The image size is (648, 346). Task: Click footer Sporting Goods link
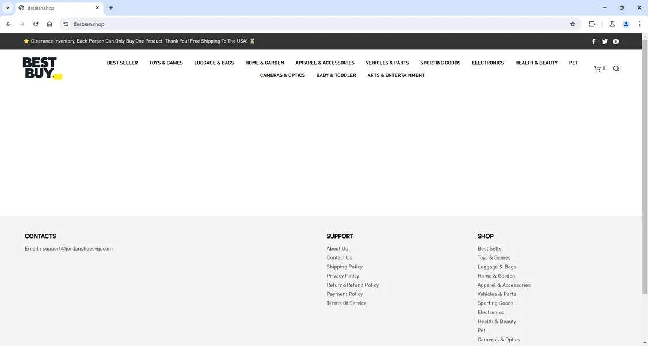click(x=495, y=303)
